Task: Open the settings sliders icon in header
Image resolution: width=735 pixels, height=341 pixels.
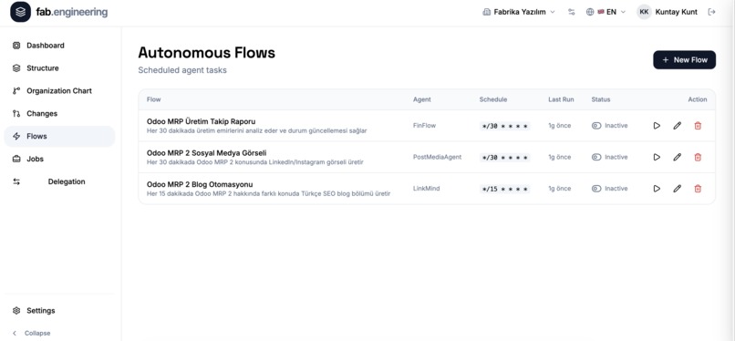Action: click(571, 12)
